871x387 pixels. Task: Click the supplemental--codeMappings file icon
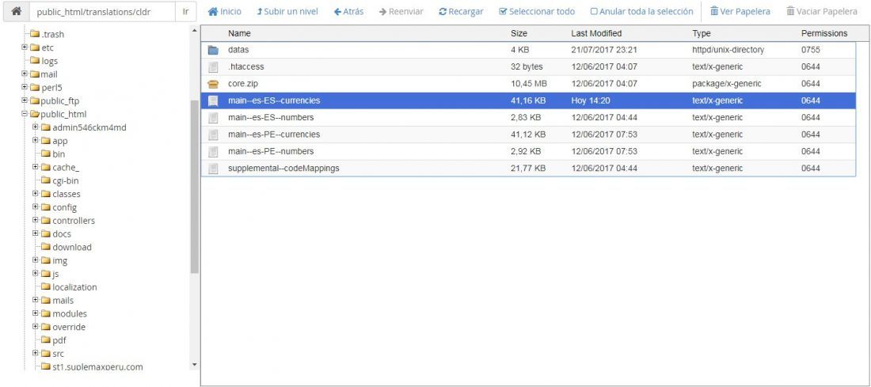point(213,169)
